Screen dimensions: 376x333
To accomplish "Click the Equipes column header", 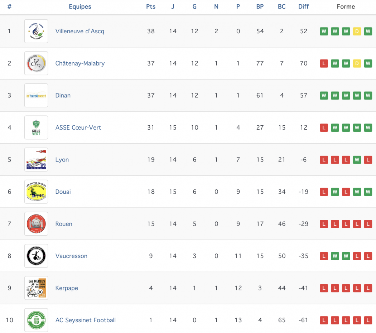I will pos(80,7).
